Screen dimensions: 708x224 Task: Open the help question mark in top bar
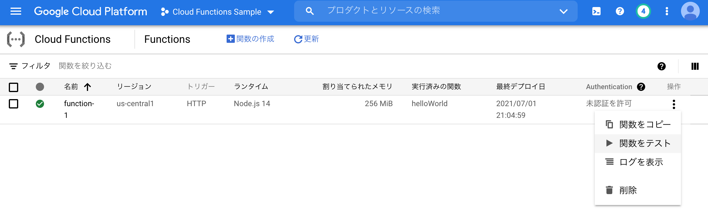click(620, 11)
